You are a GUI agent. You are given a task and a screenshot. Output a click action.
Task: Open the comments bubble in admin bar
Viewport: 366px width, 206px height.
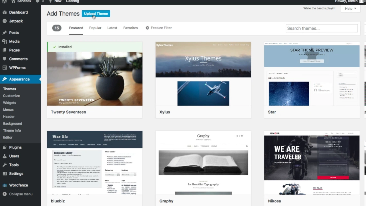(37, 1)
